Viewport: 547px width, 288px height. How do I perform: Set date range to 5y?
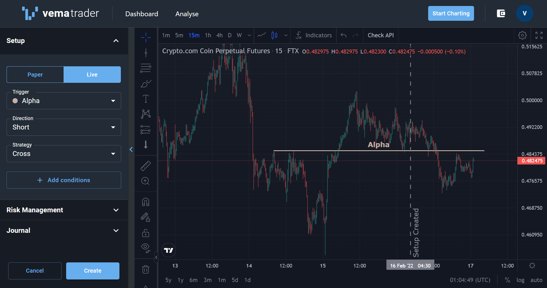click(x=168, y=280)
